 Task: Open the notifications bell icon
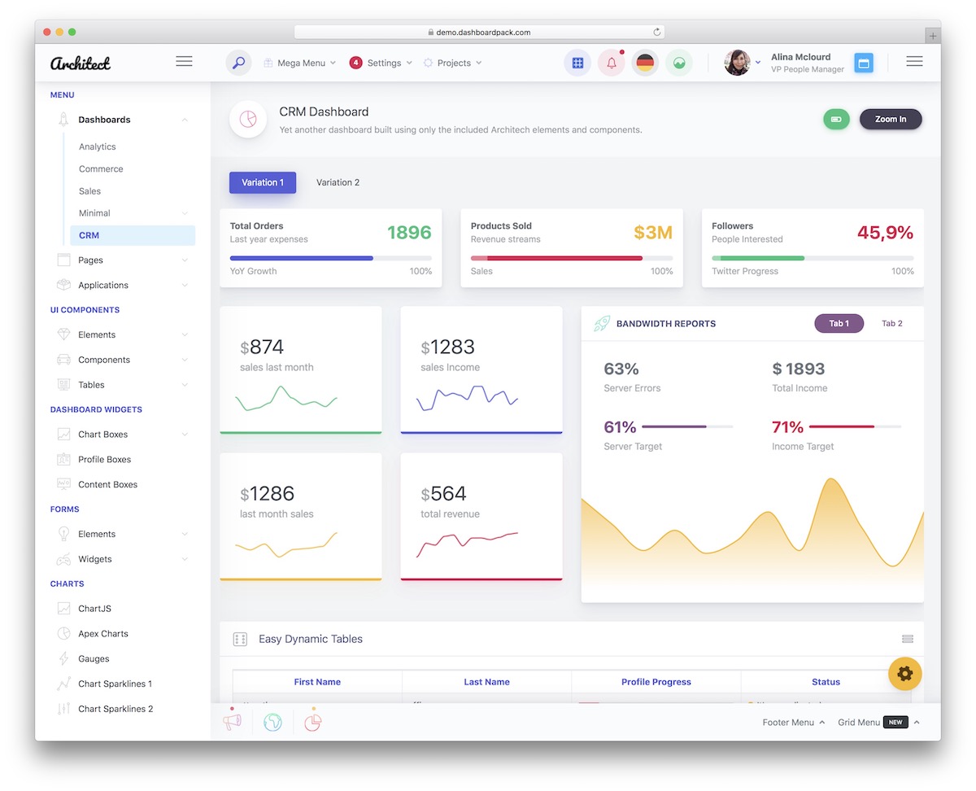coord(611,63)
